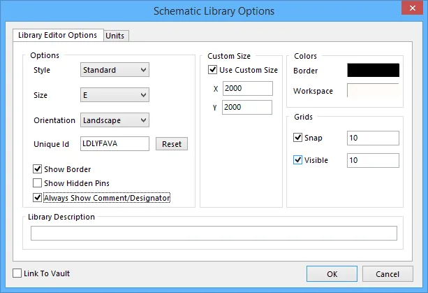Open the Orientation dropdown set to Landscape
The height and width of the screenshot is (293, 428).
point(115,120)
